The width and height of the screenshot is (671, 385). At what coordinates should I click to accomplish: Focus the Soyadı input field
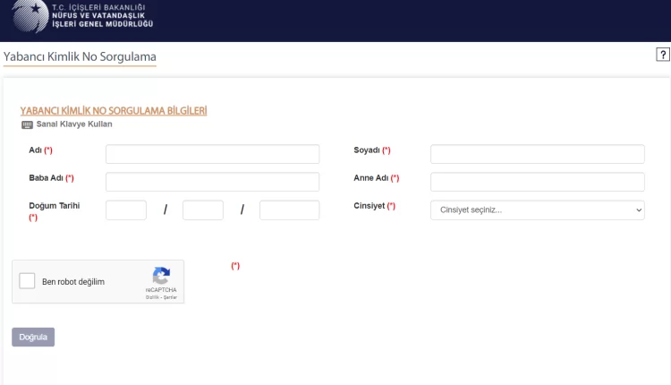tap(538, 154)
